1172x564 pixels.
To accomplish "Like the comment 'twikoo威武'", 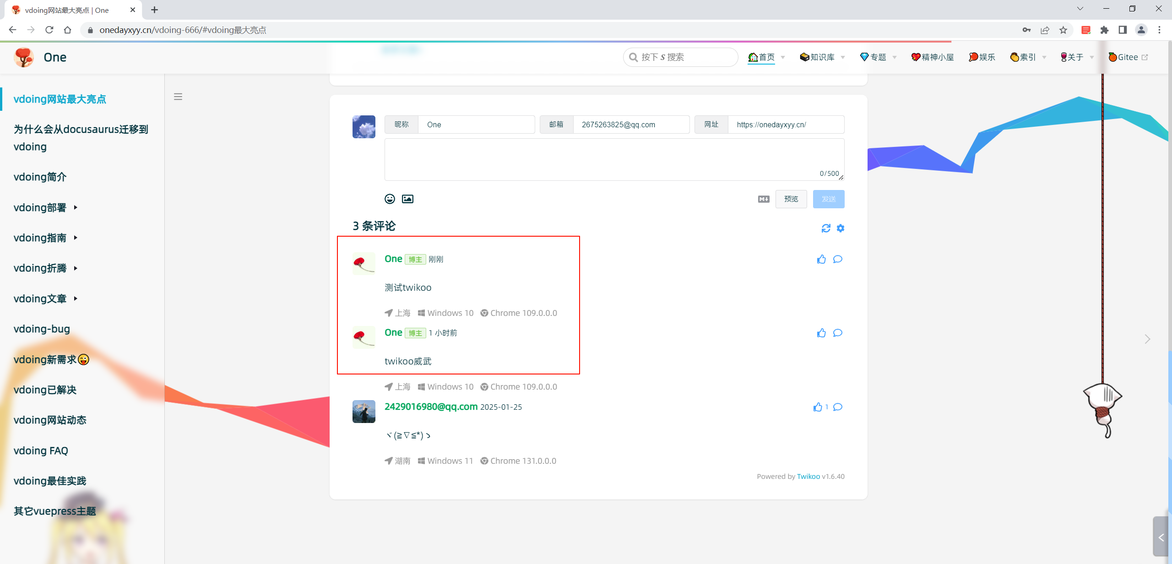I will (x=821, y=333).
